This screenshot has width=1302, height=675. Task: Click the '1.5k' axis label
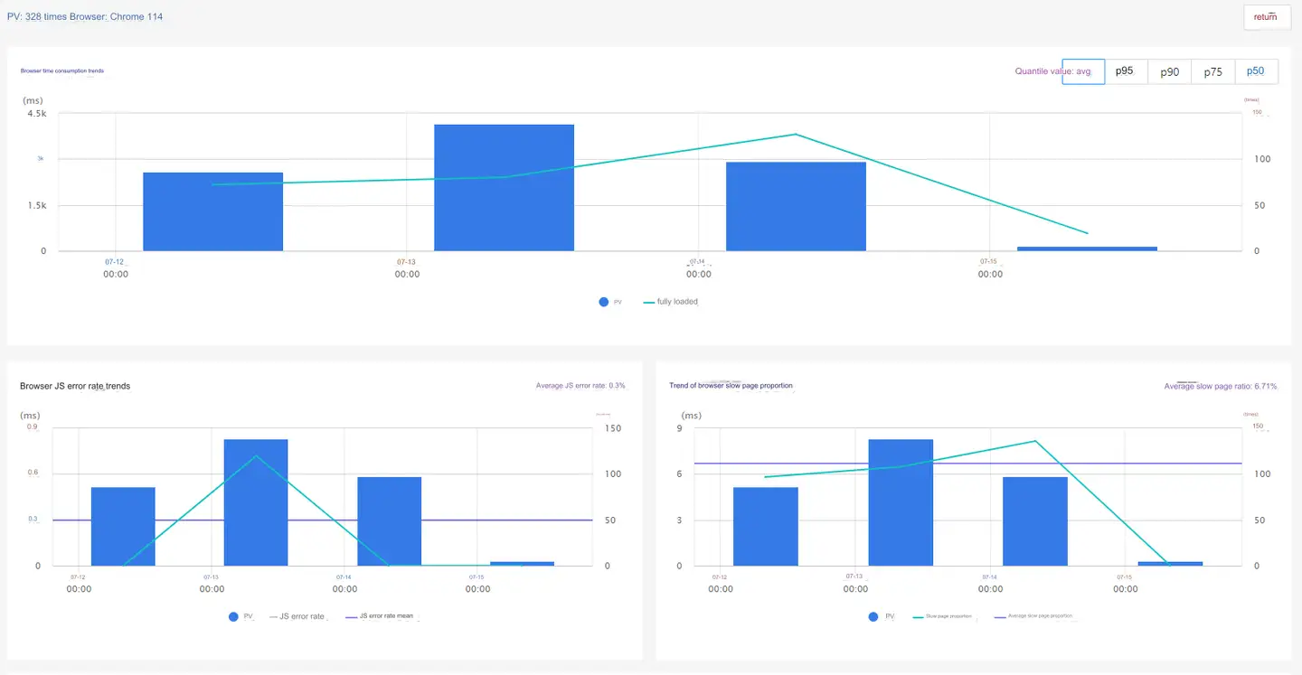tap(37, 206)
